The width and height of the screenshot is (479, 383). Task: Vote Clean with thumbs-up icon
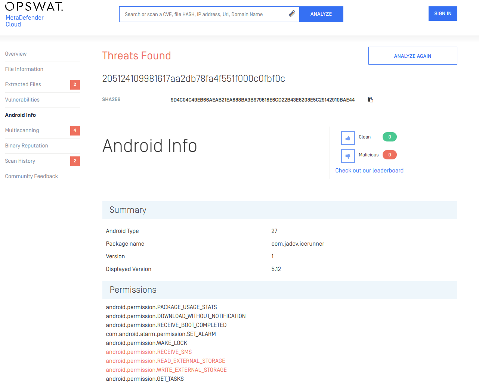tap(348, 138)
